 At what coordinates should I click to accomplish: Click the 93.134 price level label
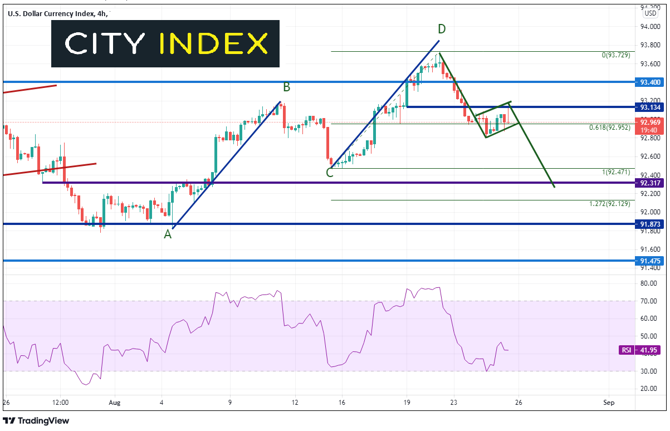651,106
